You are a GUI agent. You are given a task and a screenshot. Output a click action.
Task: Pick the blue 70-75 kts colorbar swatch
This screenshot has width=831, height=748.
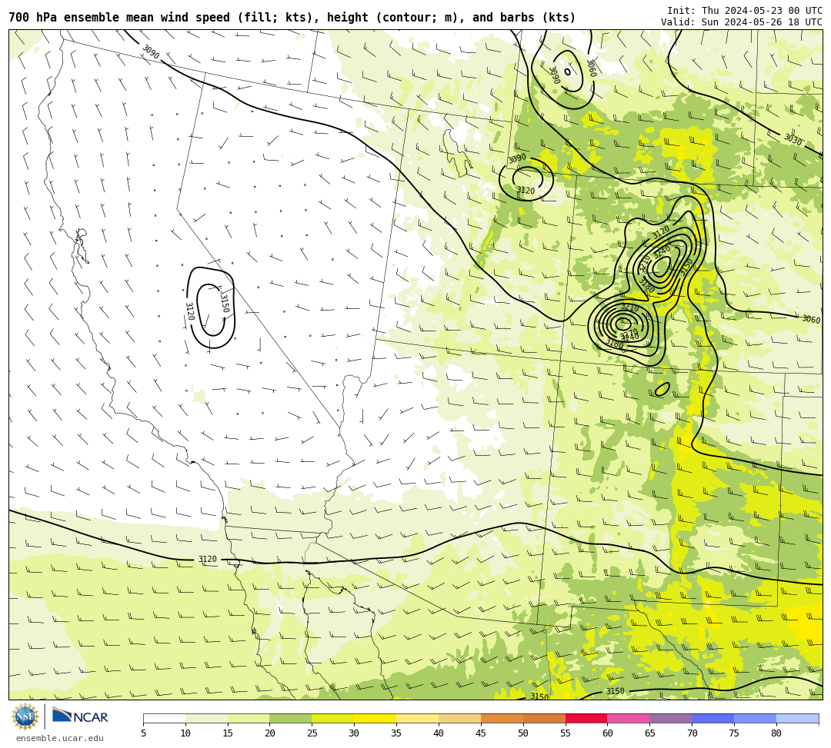click(x=713, y=718)
